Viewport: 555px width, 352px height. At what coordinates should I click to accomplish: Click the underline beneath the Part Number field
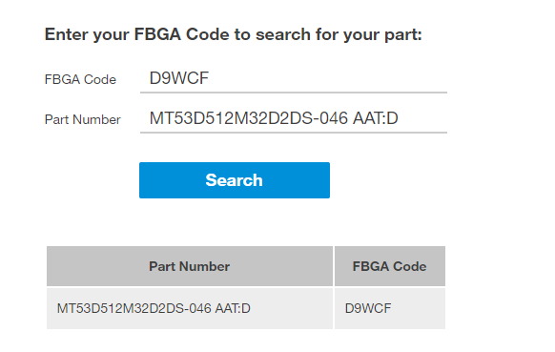tap(294, 133)
